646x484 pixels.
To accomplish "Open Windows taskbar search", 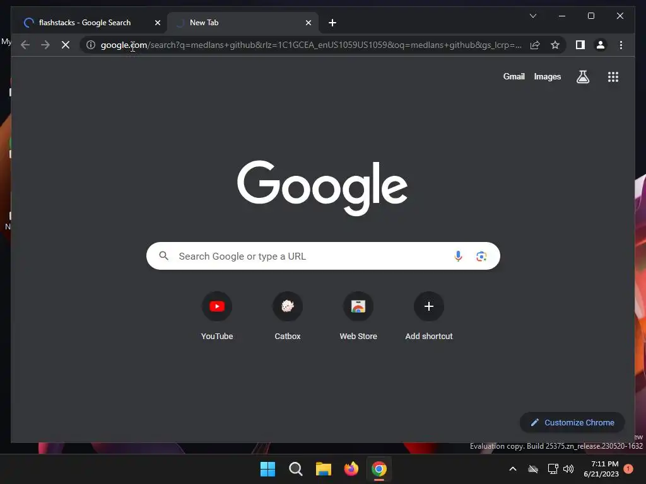I will point(295,469).
